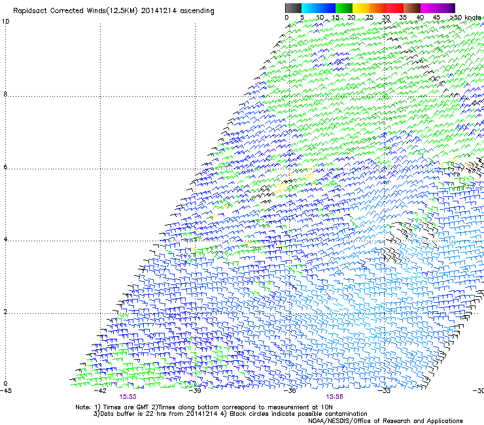Click the legend tick label '25'
The width and height of the screenshot is (484, 425).
click(369, 18)
